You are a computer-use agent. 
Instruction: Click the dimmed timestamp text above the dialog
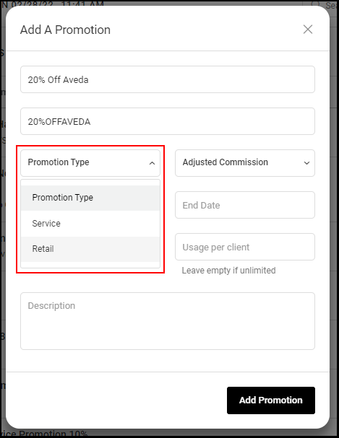point(53,4)
